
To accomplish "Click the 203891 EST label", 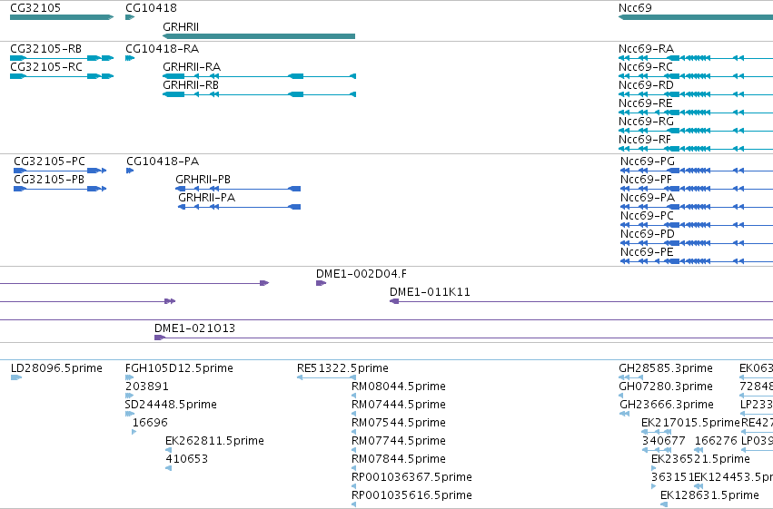I will [x=147, y=387].
